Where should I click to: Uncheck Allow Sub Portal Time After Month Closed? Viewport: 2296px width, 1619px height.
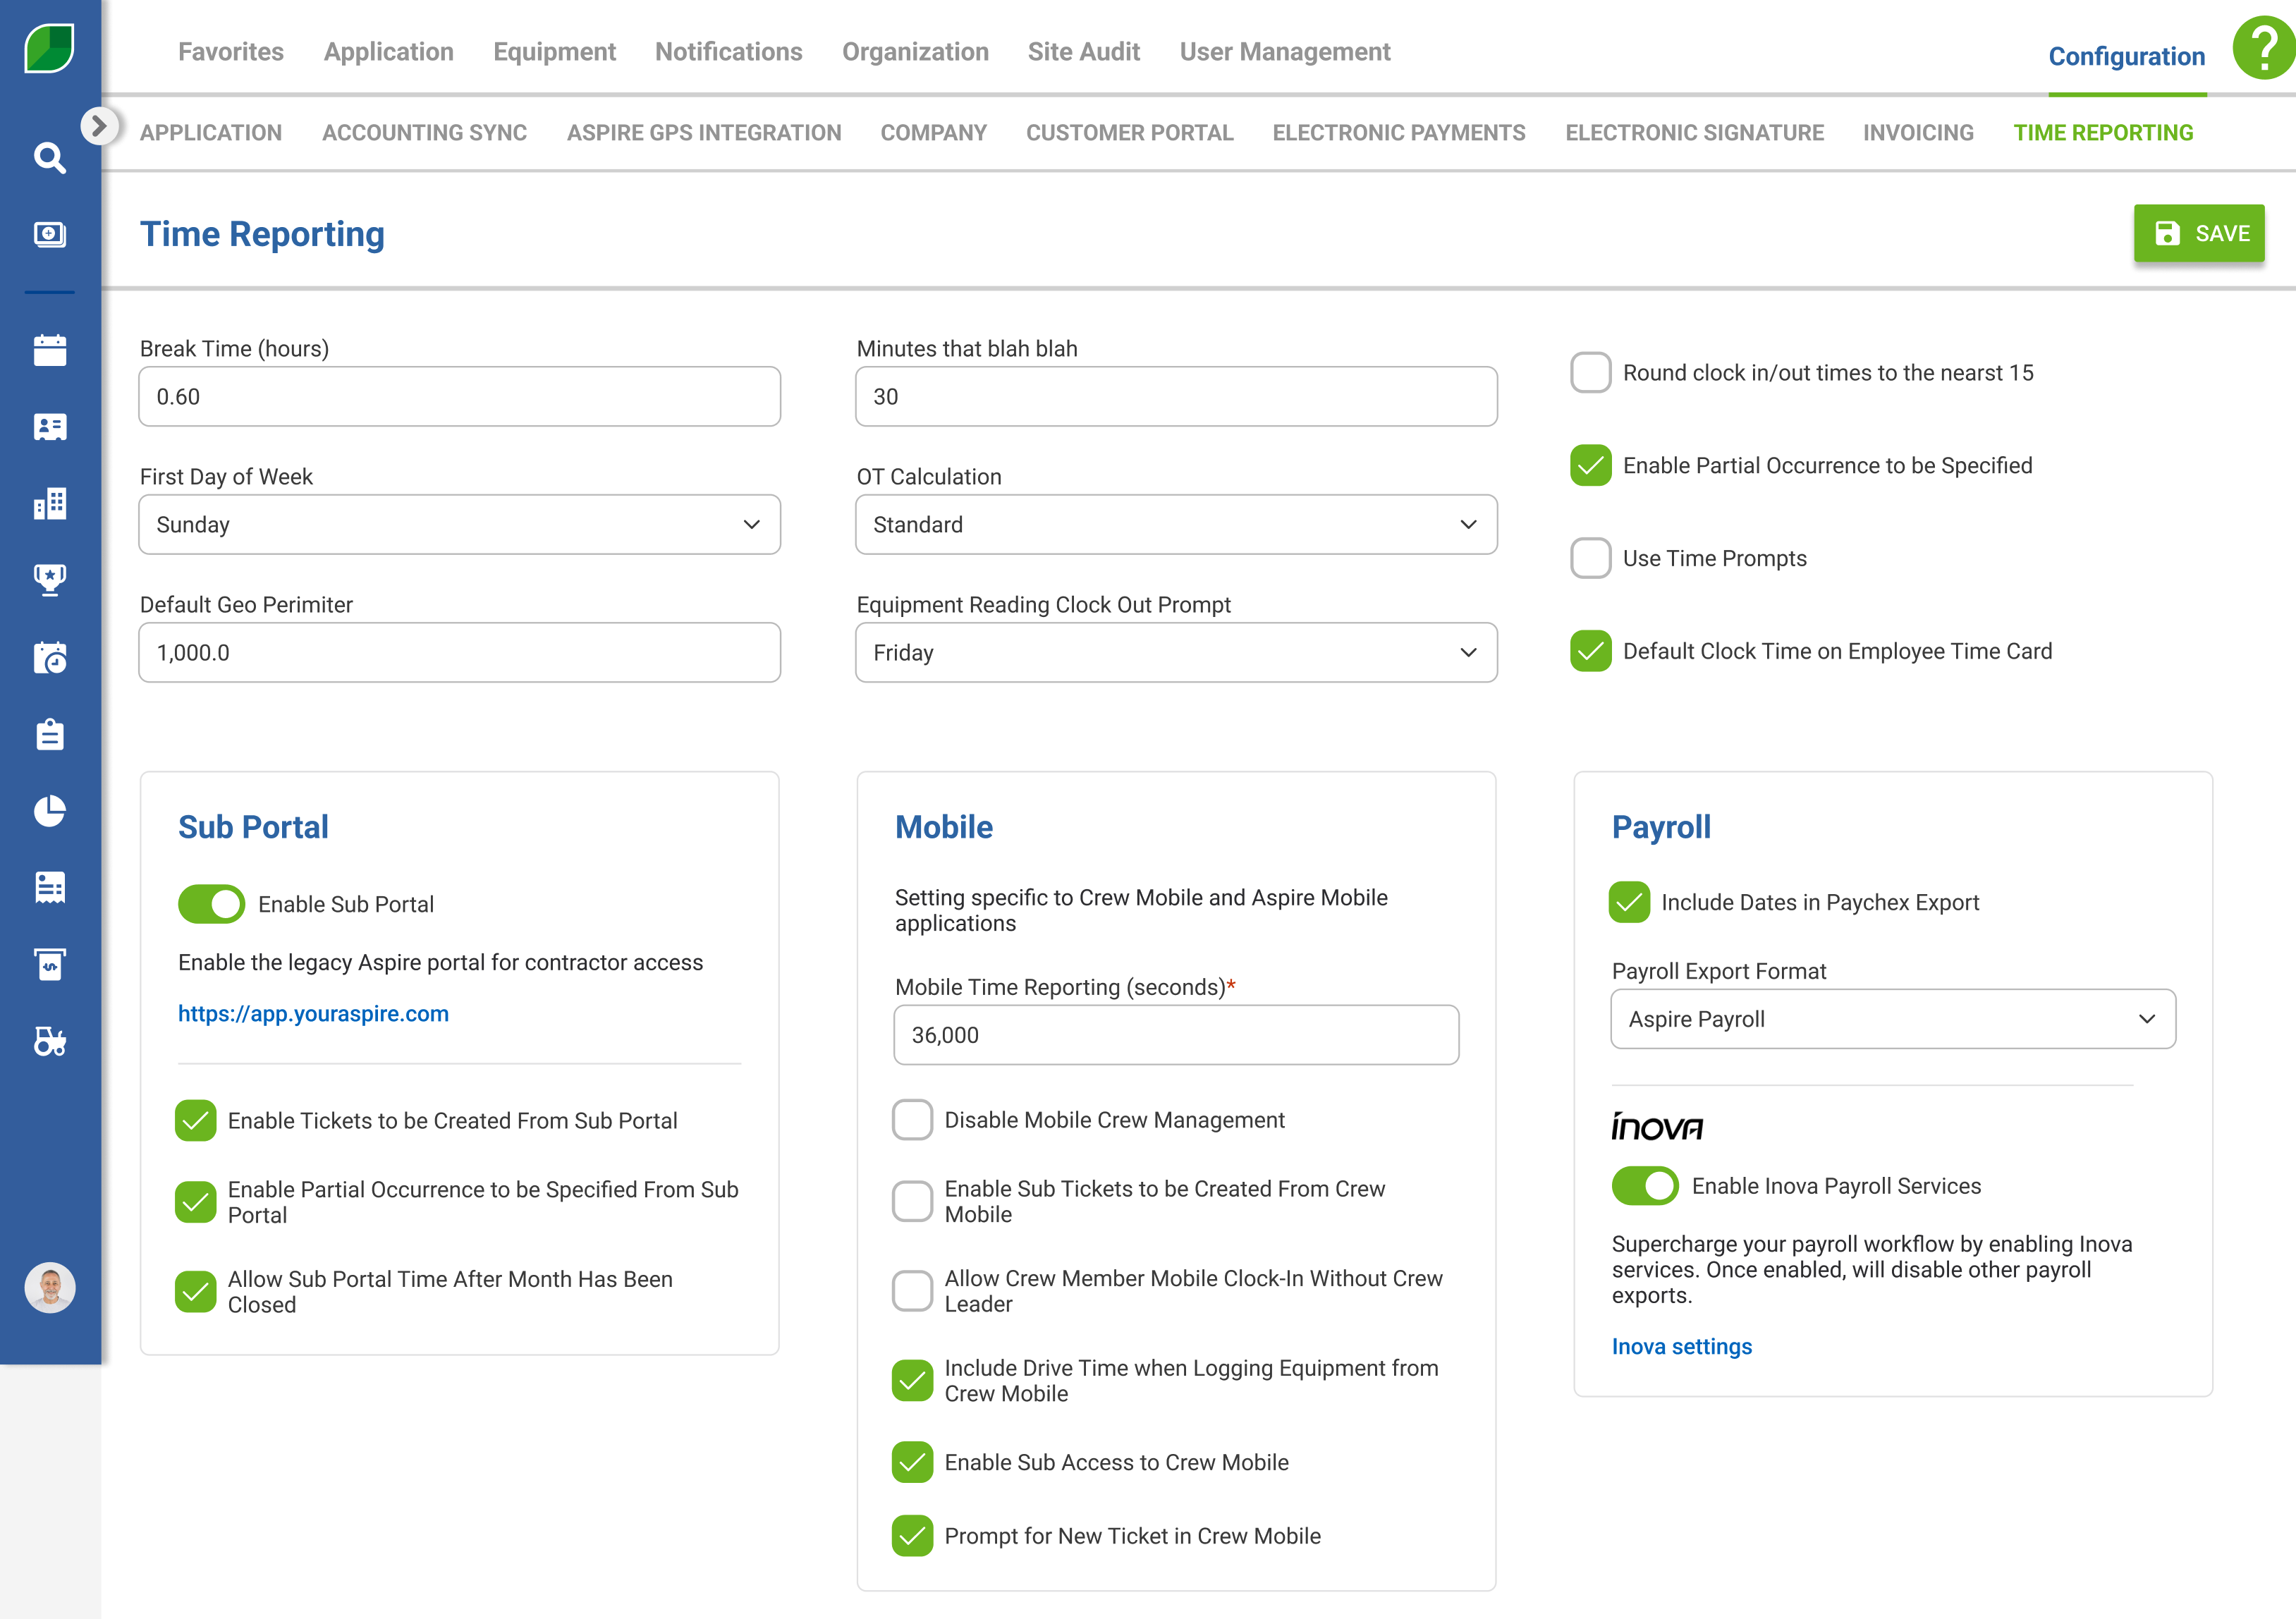196,1292
